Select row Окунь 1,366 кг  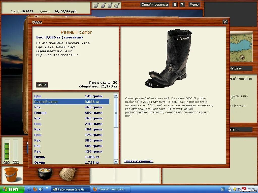(x=71, y=157)
